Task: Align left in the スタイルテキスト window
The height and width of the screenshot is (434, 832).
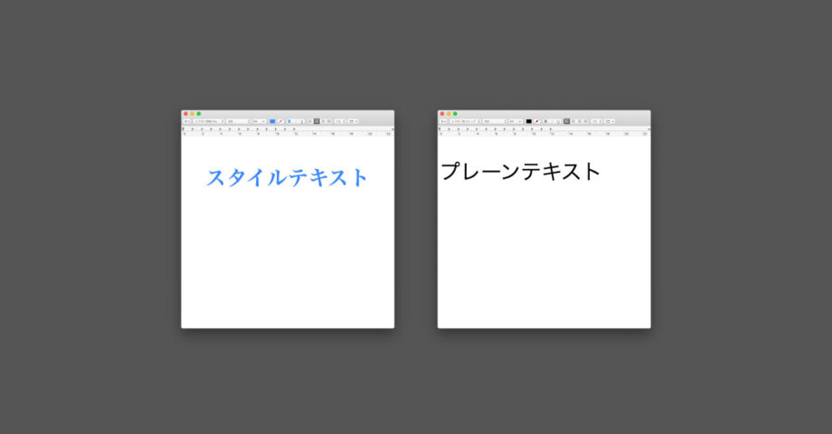Action: tap(310, 121)
